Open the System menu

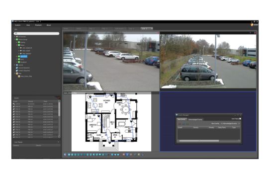(18, 25)
